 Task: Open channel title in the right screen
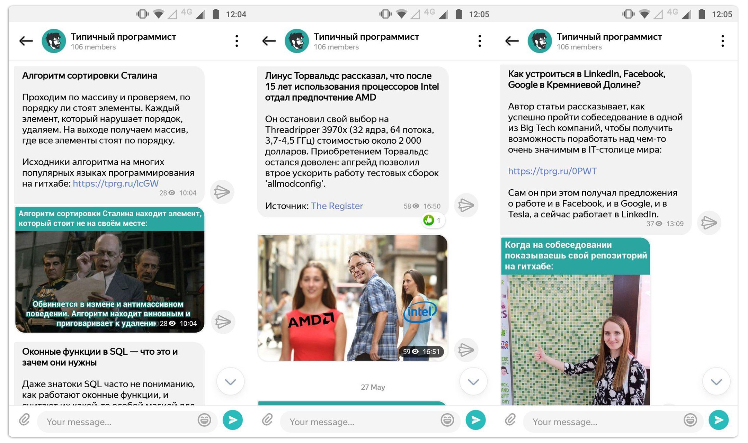coord(609,37)
